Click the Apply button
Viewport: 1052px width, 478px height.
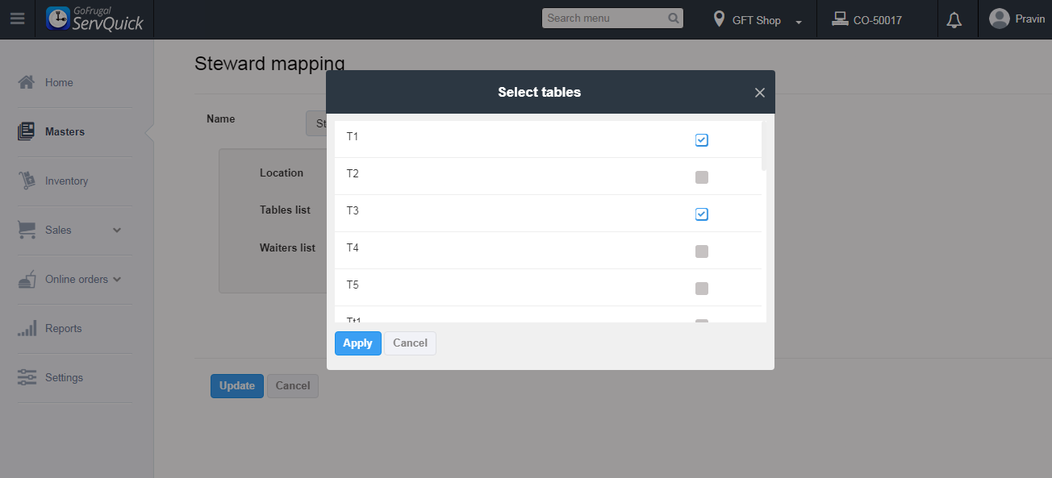(357, 343)
